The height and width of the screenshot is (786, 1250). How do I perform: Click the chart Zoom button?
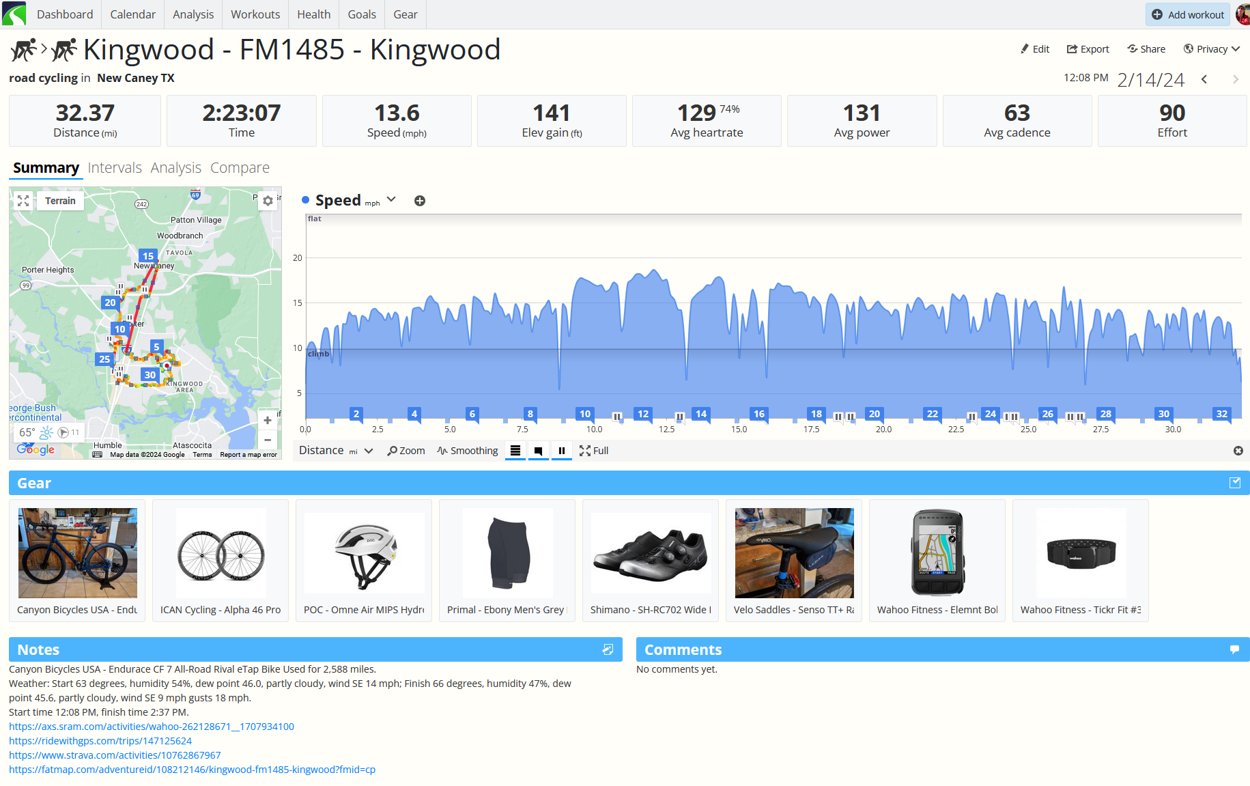point(406,451)
